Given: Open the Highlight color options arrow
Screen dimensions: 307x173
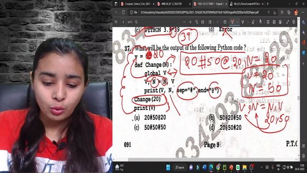Looking at the screenshot, I should pos(248,22).
